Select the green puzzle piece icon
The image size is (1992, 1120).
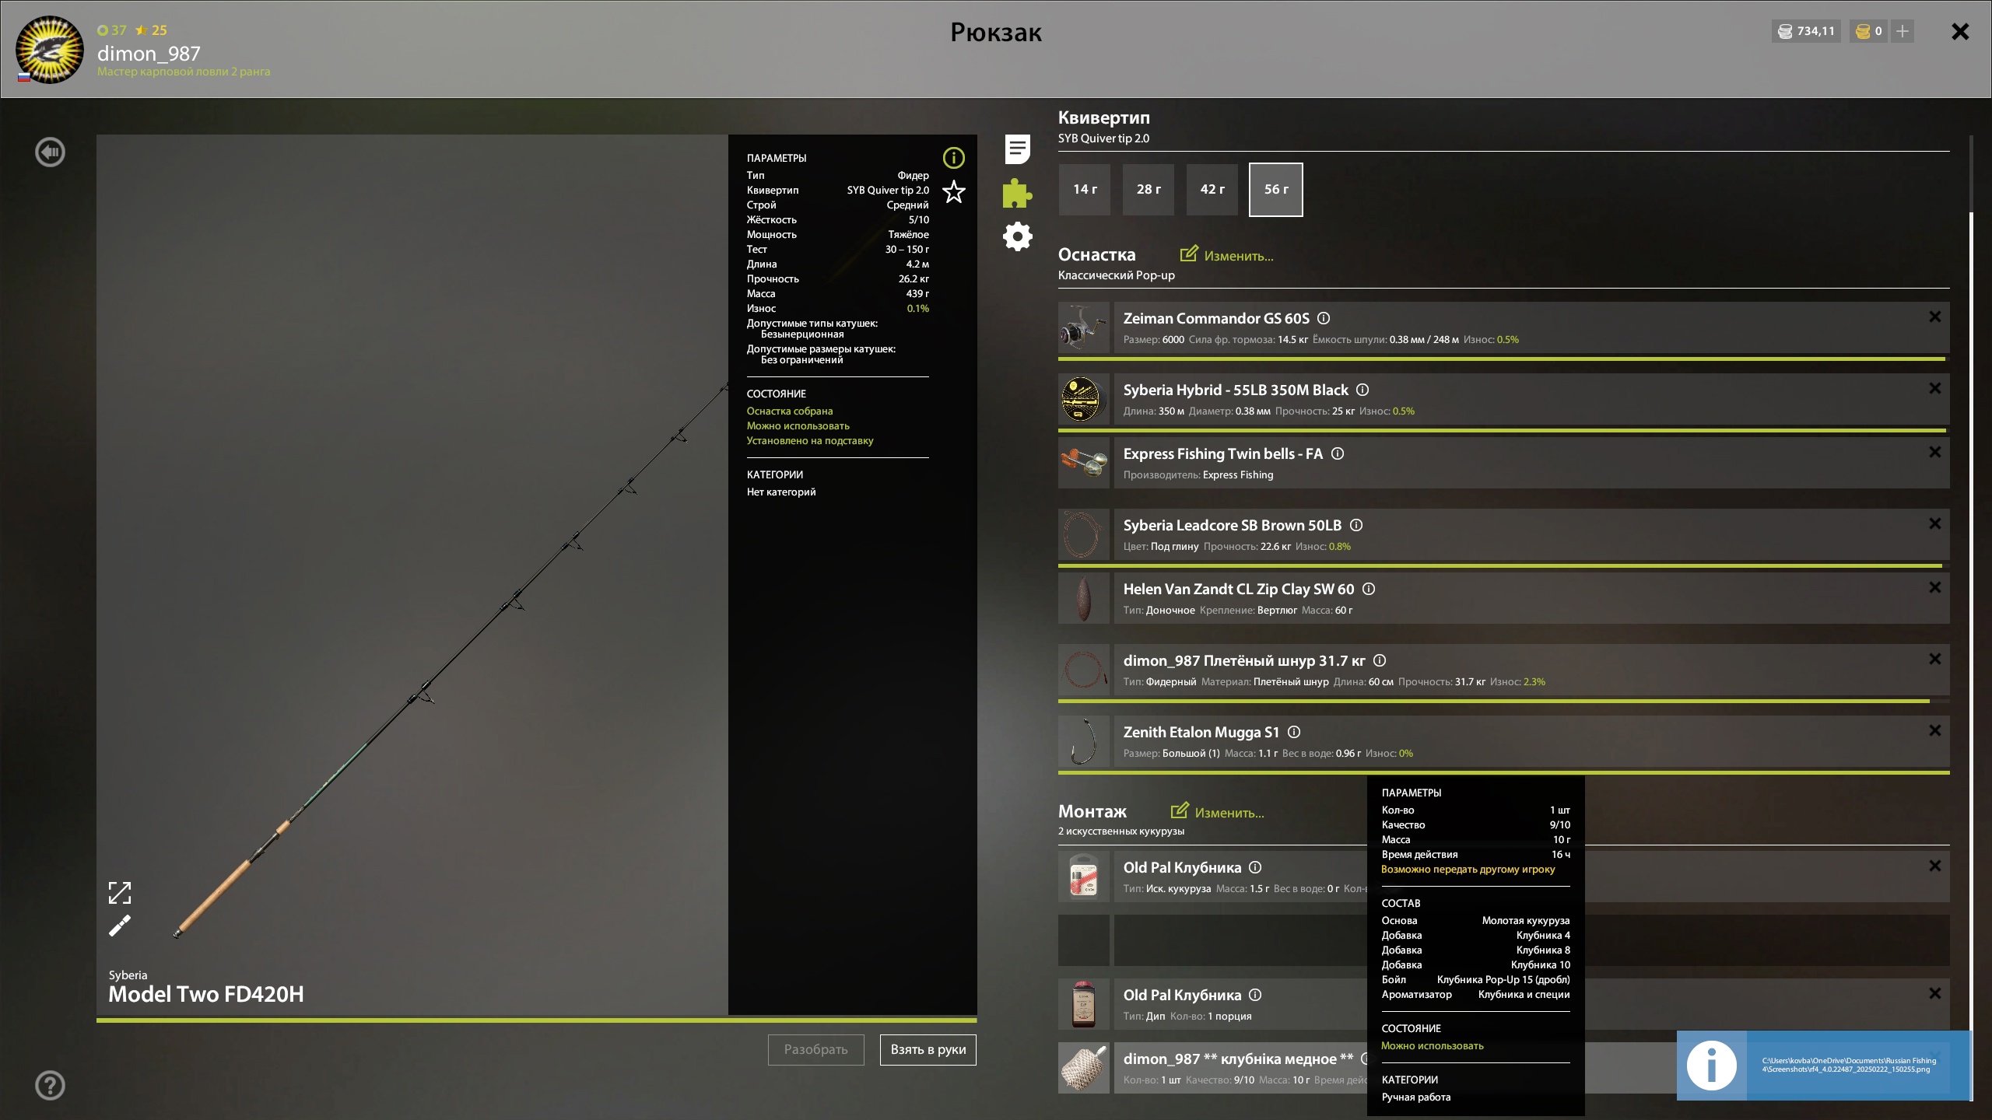pos(1017,193)
